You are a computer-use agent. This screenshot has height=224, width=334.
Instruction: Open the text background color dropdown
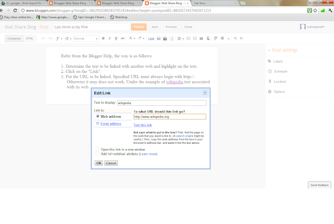tap(141, 39)
